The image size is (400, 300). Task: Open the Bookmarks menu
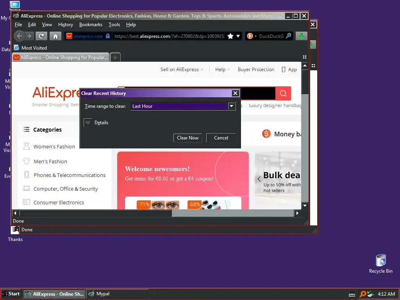91,25
